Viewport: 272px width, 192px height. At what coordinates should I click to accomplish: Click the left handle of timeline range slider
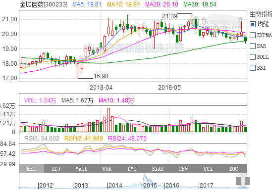[x=238, y=181]
